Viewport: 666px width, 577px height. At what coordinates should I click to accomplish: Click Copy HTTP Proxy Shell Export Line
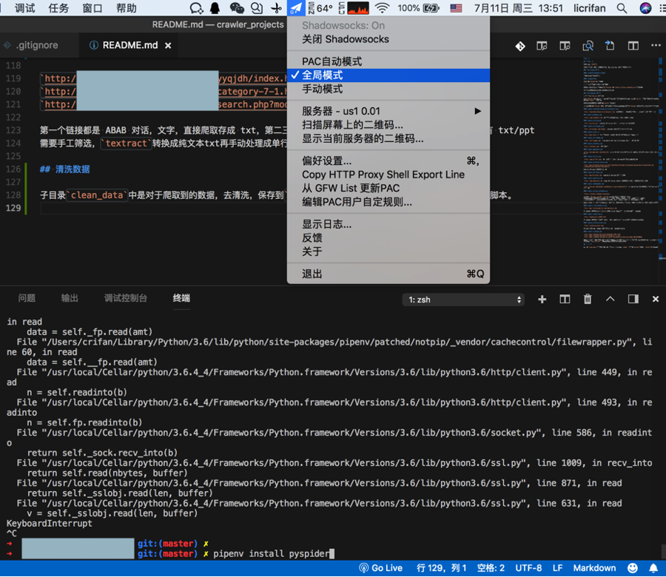388,175
